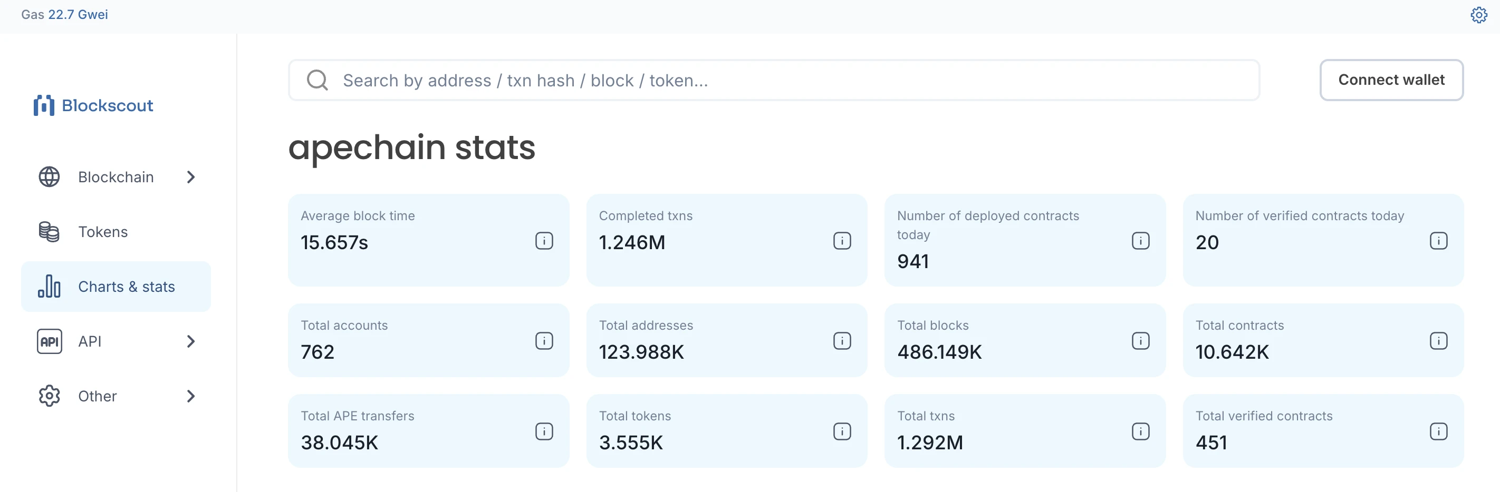Viewport: 1500px width, 492px height.
Task: Click the Blockscout logo
Action: pyautogui.click(x=94, y=106)
